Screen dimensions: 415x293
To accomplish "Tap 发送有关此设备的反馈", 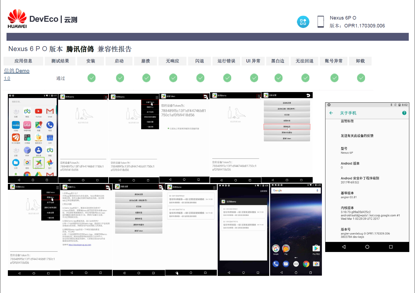I will 357,136.
